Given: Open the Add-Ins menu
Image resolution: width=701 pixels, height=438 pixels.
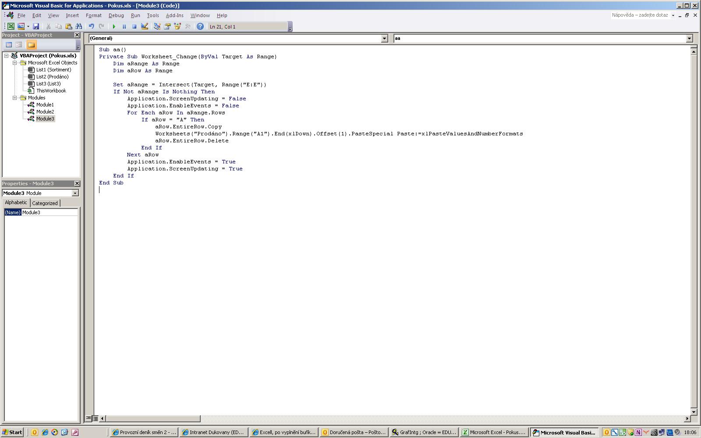Looking at the screenshot, I should tap(174, 15).
